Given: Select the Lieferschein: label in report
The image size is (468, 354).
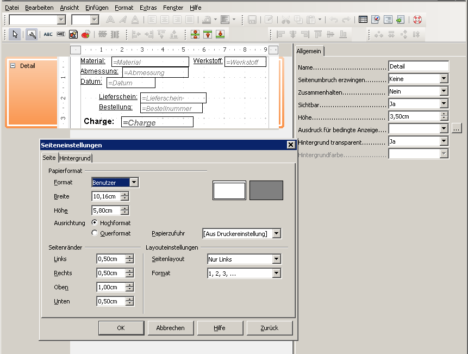Looking at the screenshot, I should [118, 97].
